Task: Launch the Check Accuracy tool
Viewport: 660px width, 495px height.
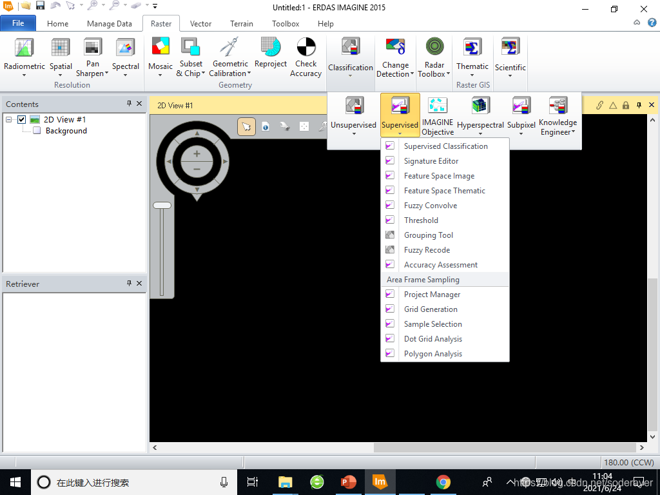Action: [x=306, y=46]
